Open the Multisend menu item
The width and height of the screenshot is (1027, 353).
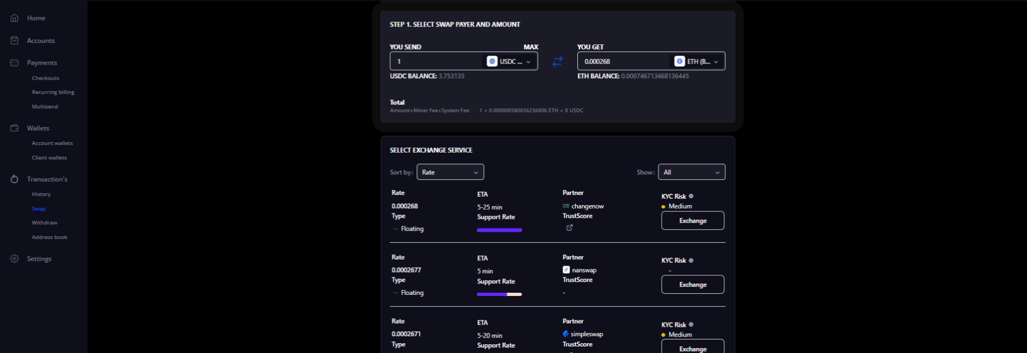pyautogui.click(x=45, y=107)
